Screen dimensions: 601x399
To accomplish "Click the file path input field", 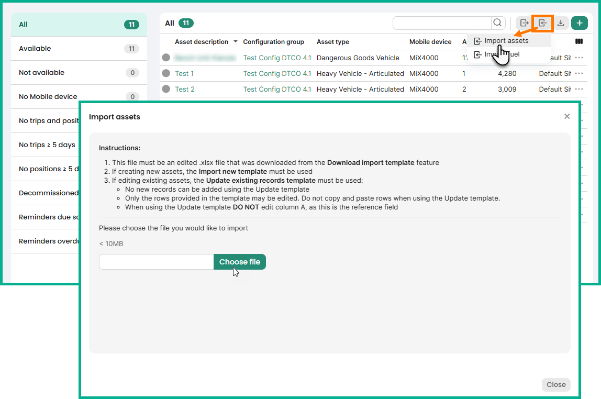I will tap(157, 262).
